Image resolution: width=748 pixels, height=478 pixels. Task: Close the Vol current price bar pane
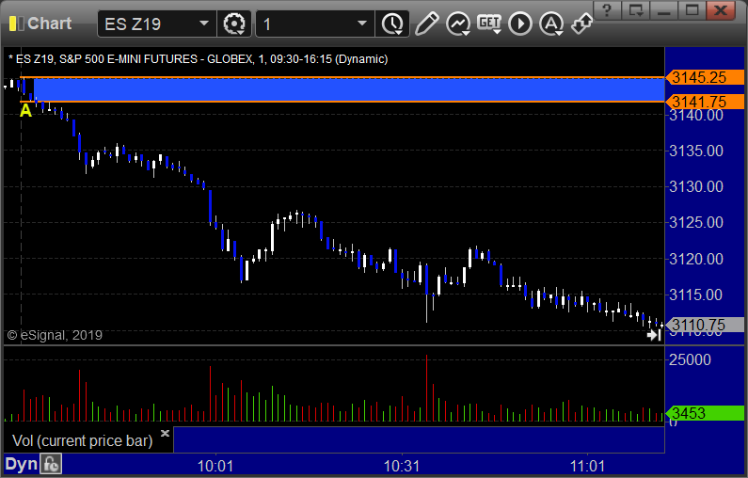tap(165, 433)
